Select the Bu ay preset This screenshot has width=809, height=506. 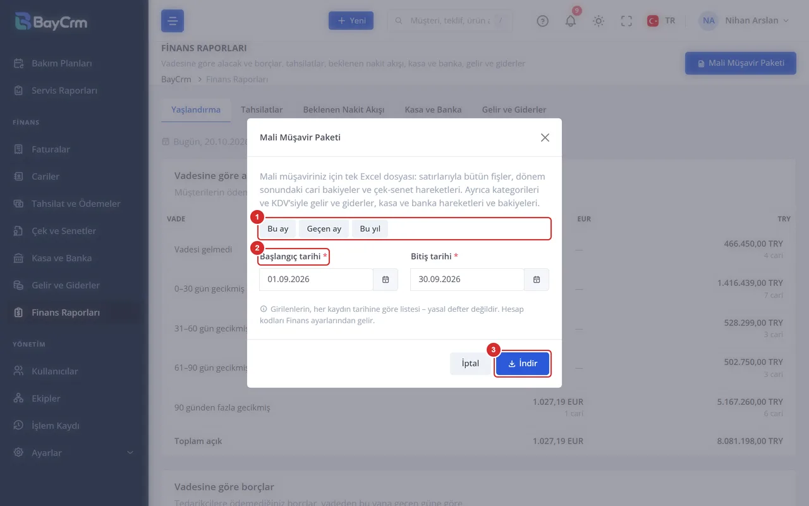click(278, 229)
